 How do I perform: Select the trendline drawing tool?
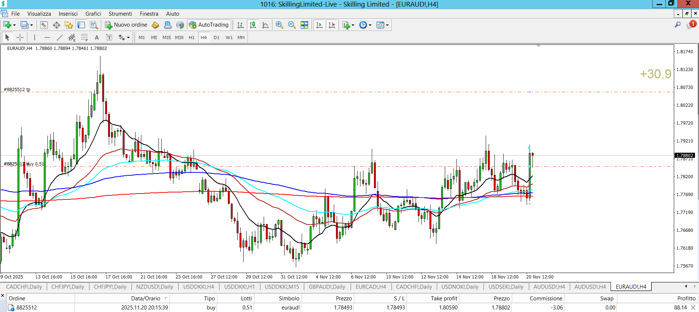pyautogui.click(x=60, y=38)
